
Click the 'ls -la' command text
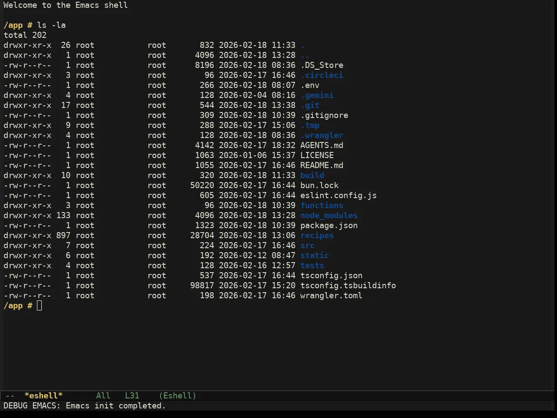[x=51, y=25]
